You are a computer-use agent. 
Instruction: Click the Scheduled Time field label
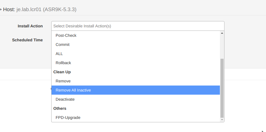coord(27,40)
